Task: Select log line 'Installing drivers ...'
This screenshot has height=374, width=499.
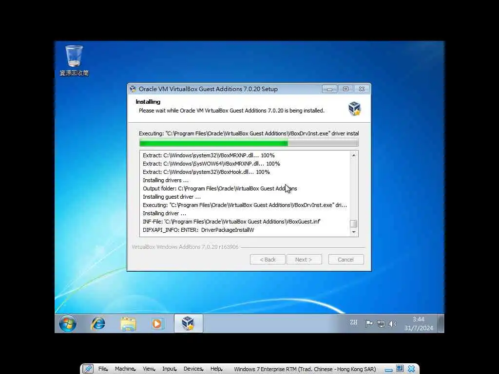Action: (x=166, y=180)
